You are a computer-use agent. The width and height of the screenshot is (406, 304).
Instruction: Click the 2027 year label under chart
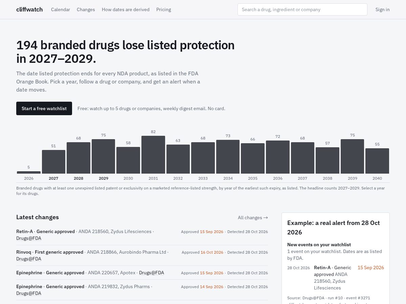[53, 178]
